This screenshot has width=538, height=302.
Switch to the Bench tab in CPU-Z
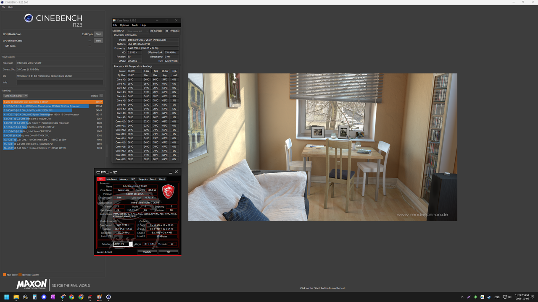point(153,179)
